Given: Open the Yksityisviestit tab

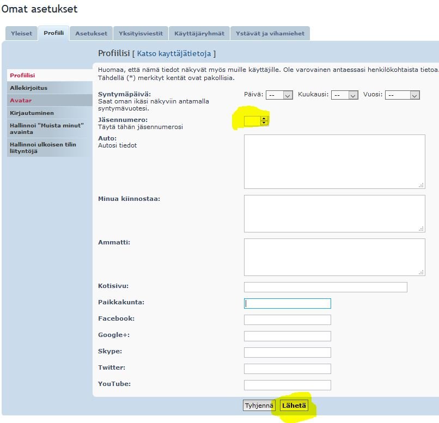Looking at the screenshot, I should point(141,33).
